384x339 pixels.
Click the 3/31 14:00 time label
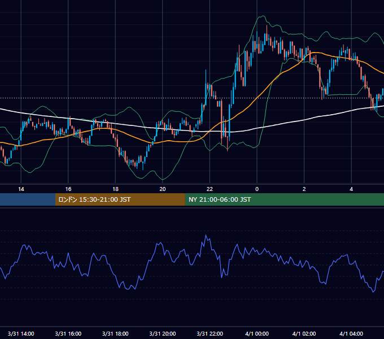tap(21, 334)
